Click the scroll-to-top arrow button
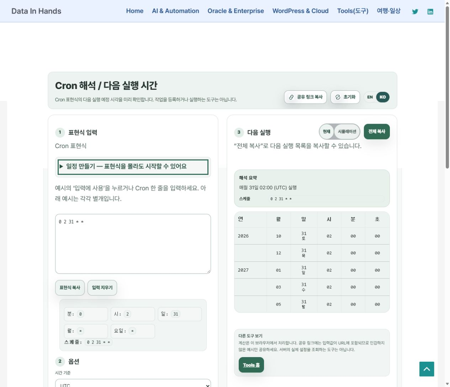Image resolution: width=450 pixels, height=387 pixels. click(427, 369)
